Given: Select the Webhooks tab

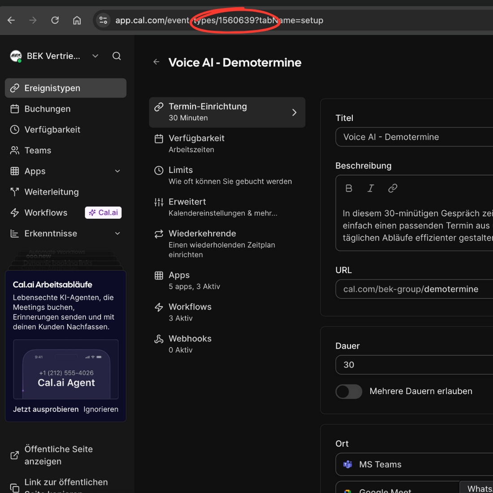Looking at the screenshot, I should click(x=227, y=344).
